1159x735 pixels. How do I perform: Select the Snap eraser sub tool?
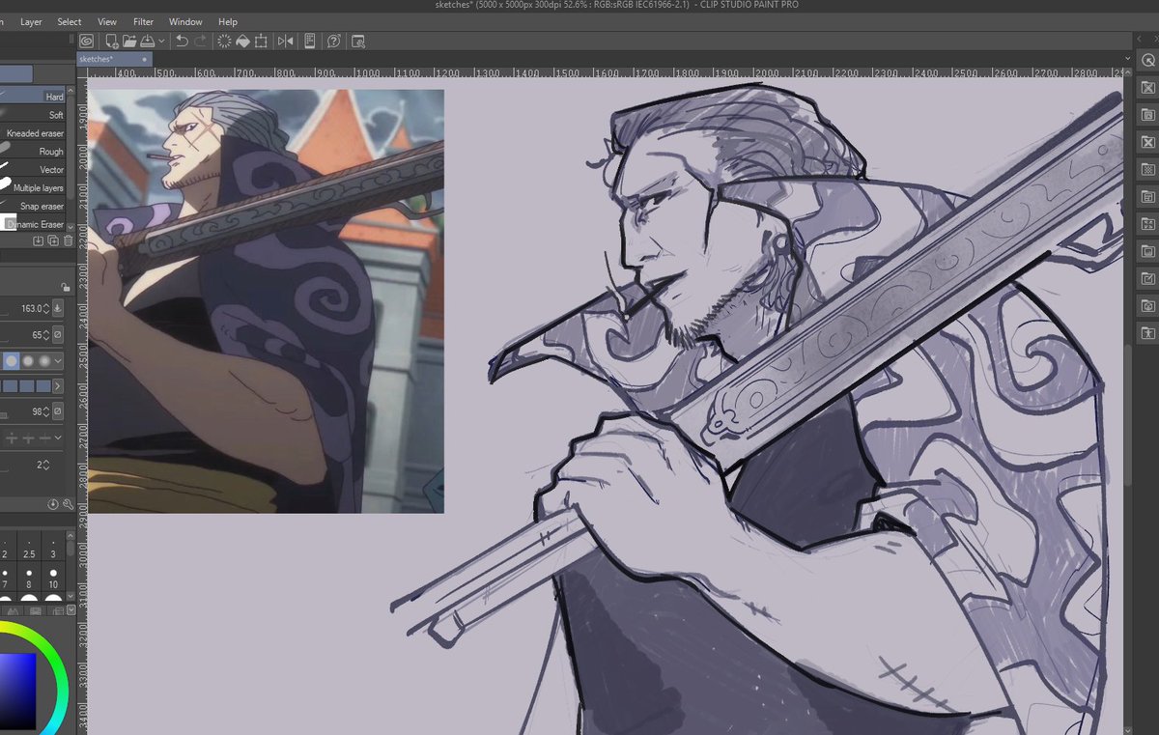click(x=33, y=206)
